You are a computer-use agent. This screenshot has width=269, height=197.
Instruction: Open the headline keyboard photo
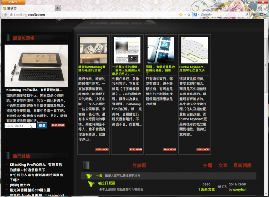pos(36,66)
